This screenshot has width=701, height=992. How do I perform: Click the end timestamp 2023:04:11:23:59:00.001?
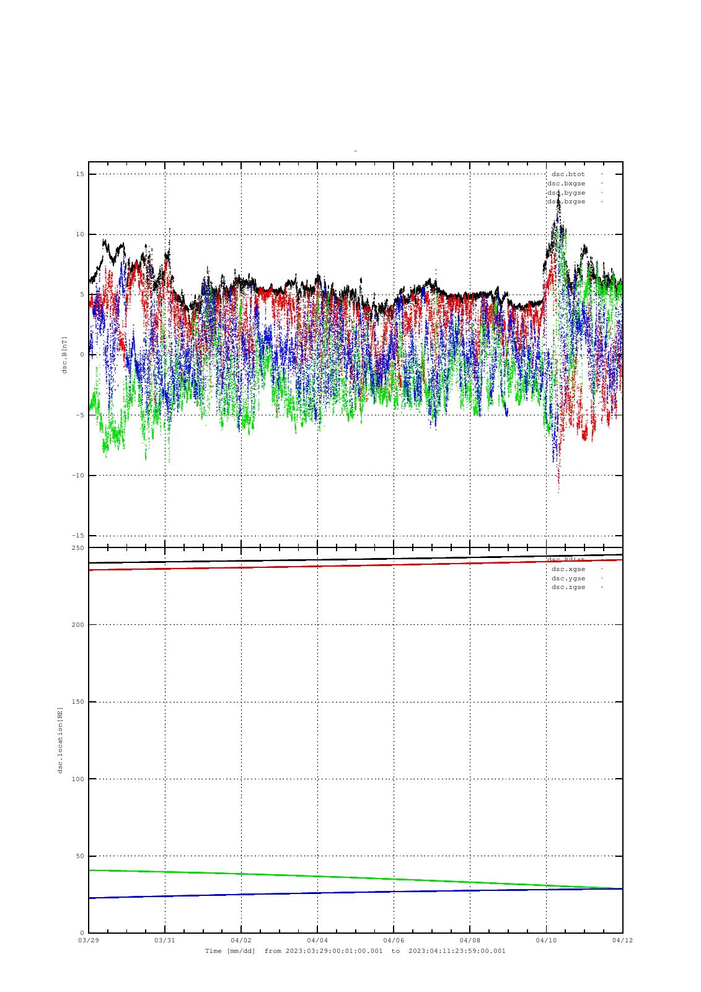tap(457, 951)
